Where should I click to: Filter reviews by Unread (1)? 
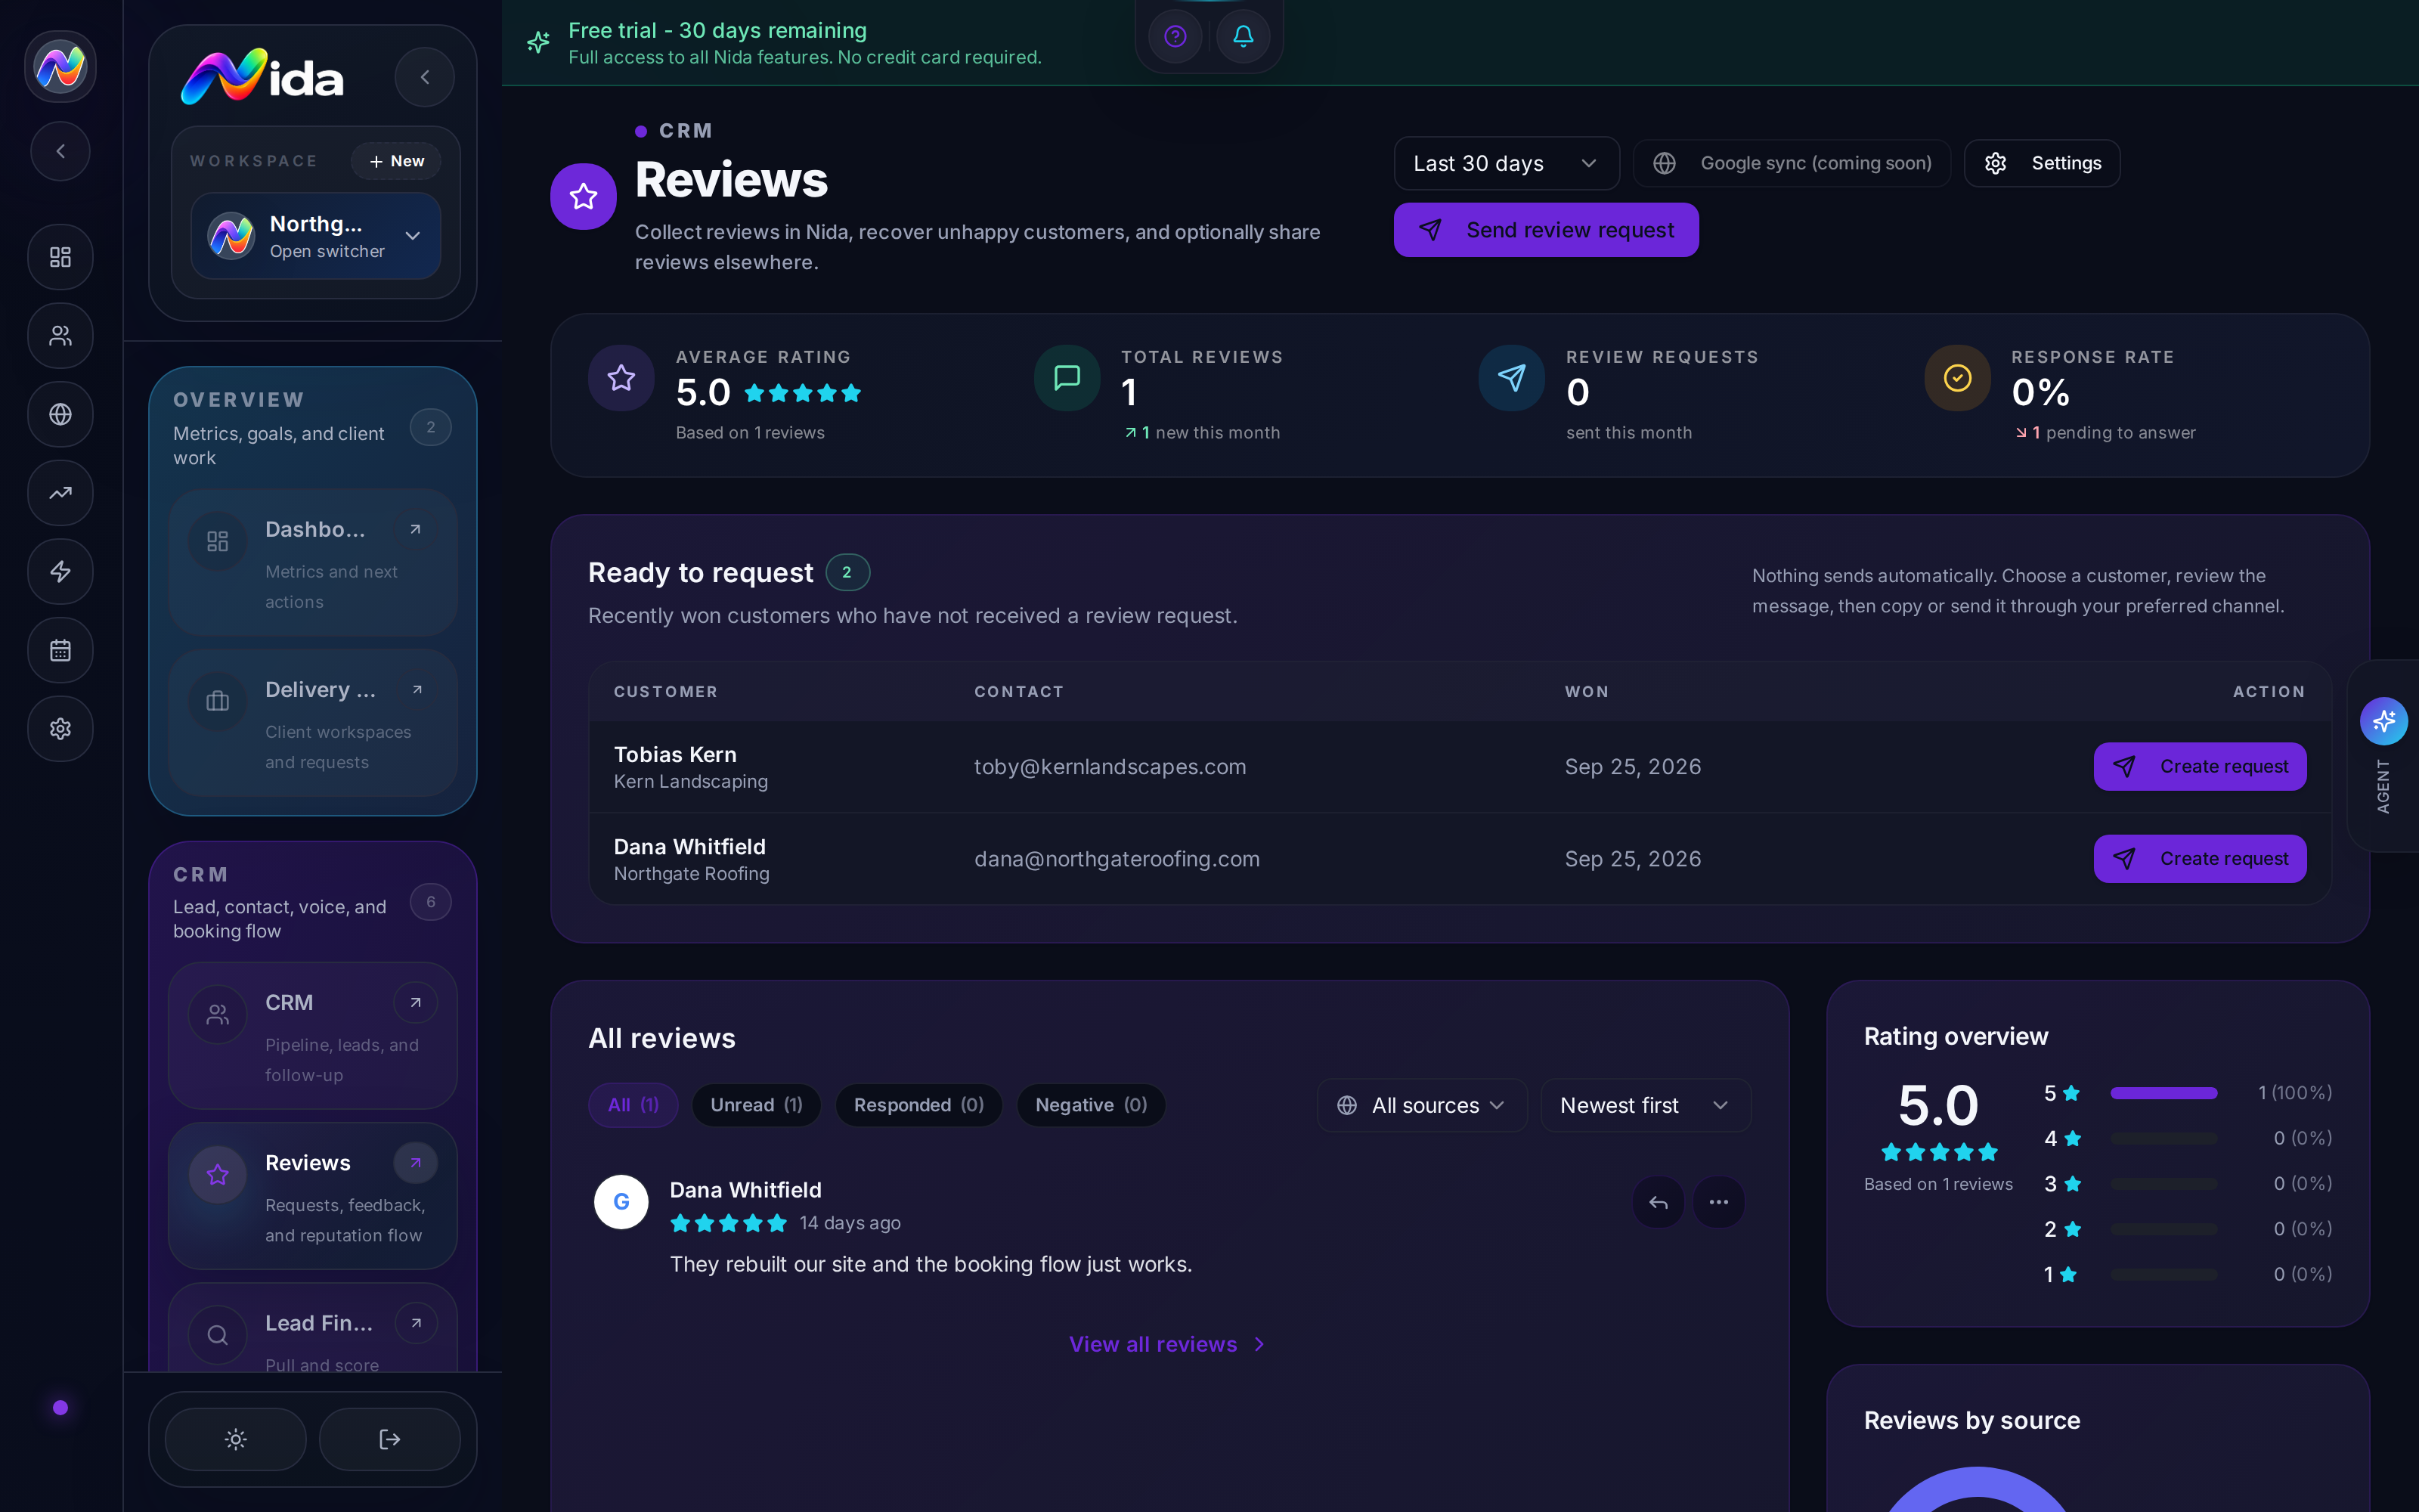pos(757,1105)
